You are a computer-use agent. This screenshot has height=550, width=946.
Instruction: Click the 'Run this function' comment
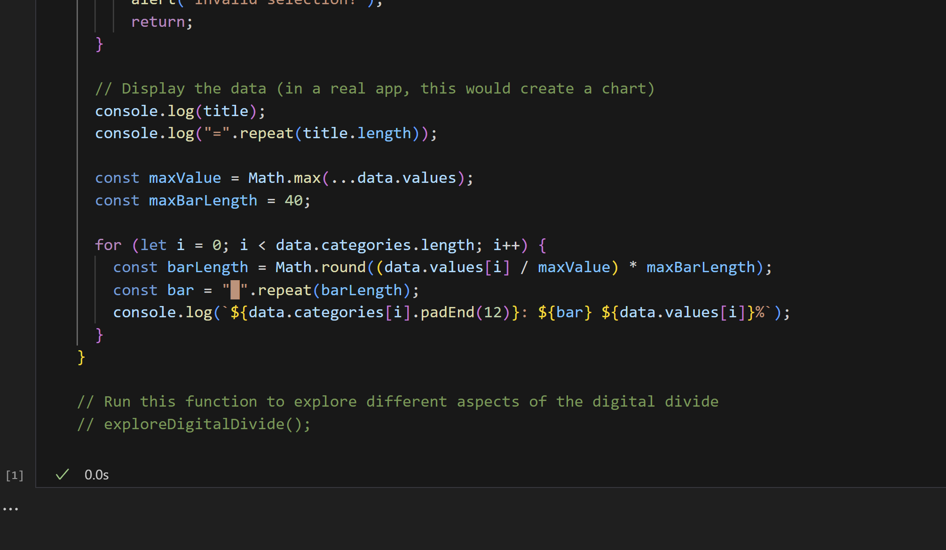coord(397,402)
